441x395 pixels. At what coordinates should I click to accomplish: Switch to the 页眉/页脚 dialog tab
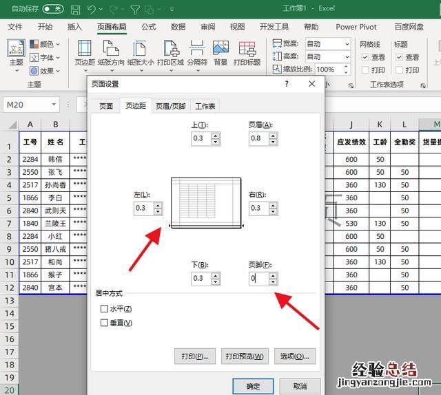[170, 106]
